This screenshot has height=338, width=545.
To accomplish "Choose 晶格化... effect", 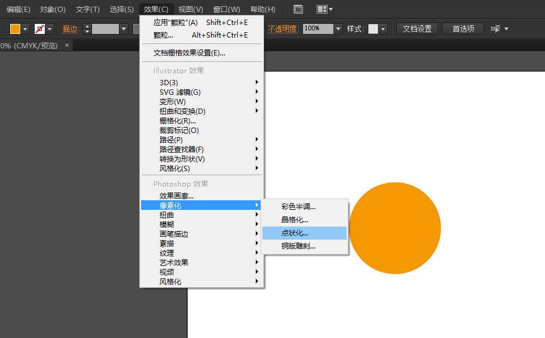I will tap(305, 220).
